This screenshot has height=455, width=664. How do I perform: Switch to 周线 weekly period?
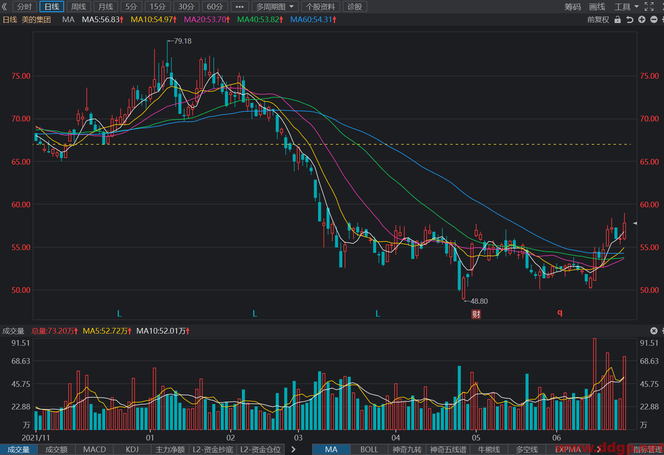pyautogui.click(x=79, y=6)
